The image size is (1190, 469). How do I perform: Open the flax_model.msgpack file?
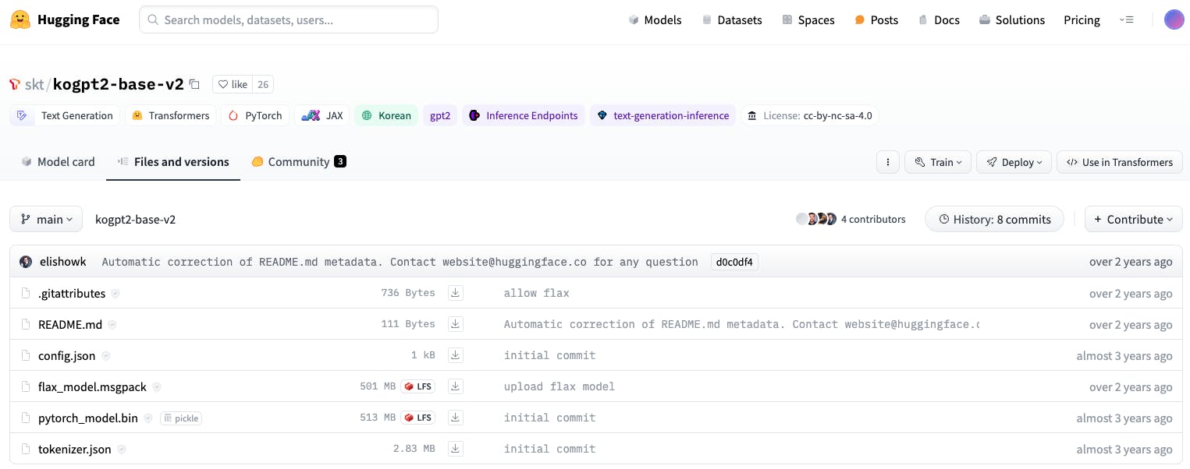[92, 386]
